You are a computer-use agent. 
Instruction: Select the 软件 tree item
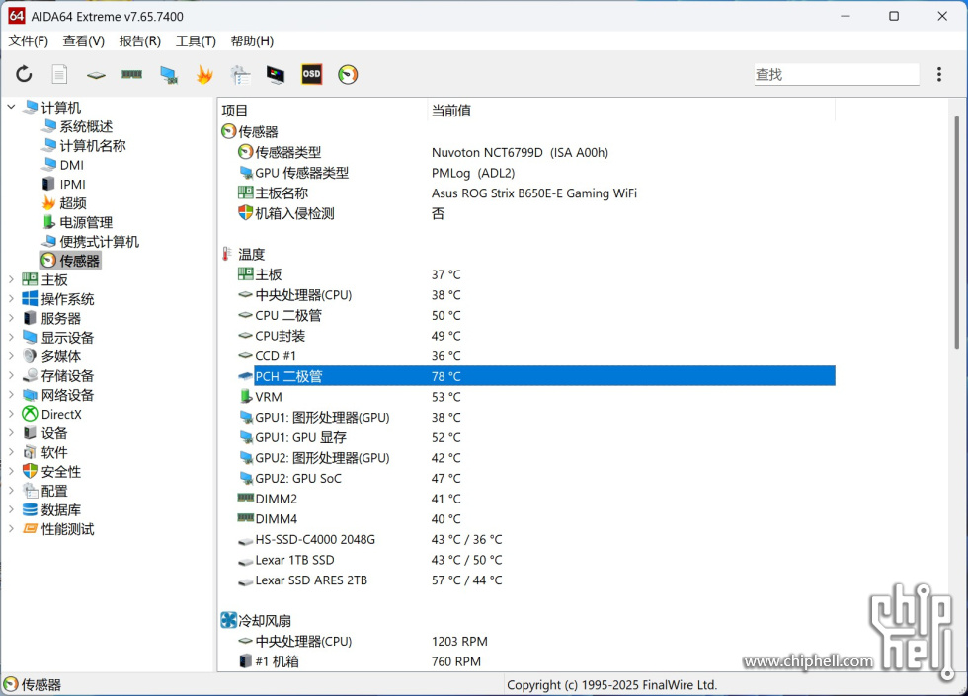45,452
